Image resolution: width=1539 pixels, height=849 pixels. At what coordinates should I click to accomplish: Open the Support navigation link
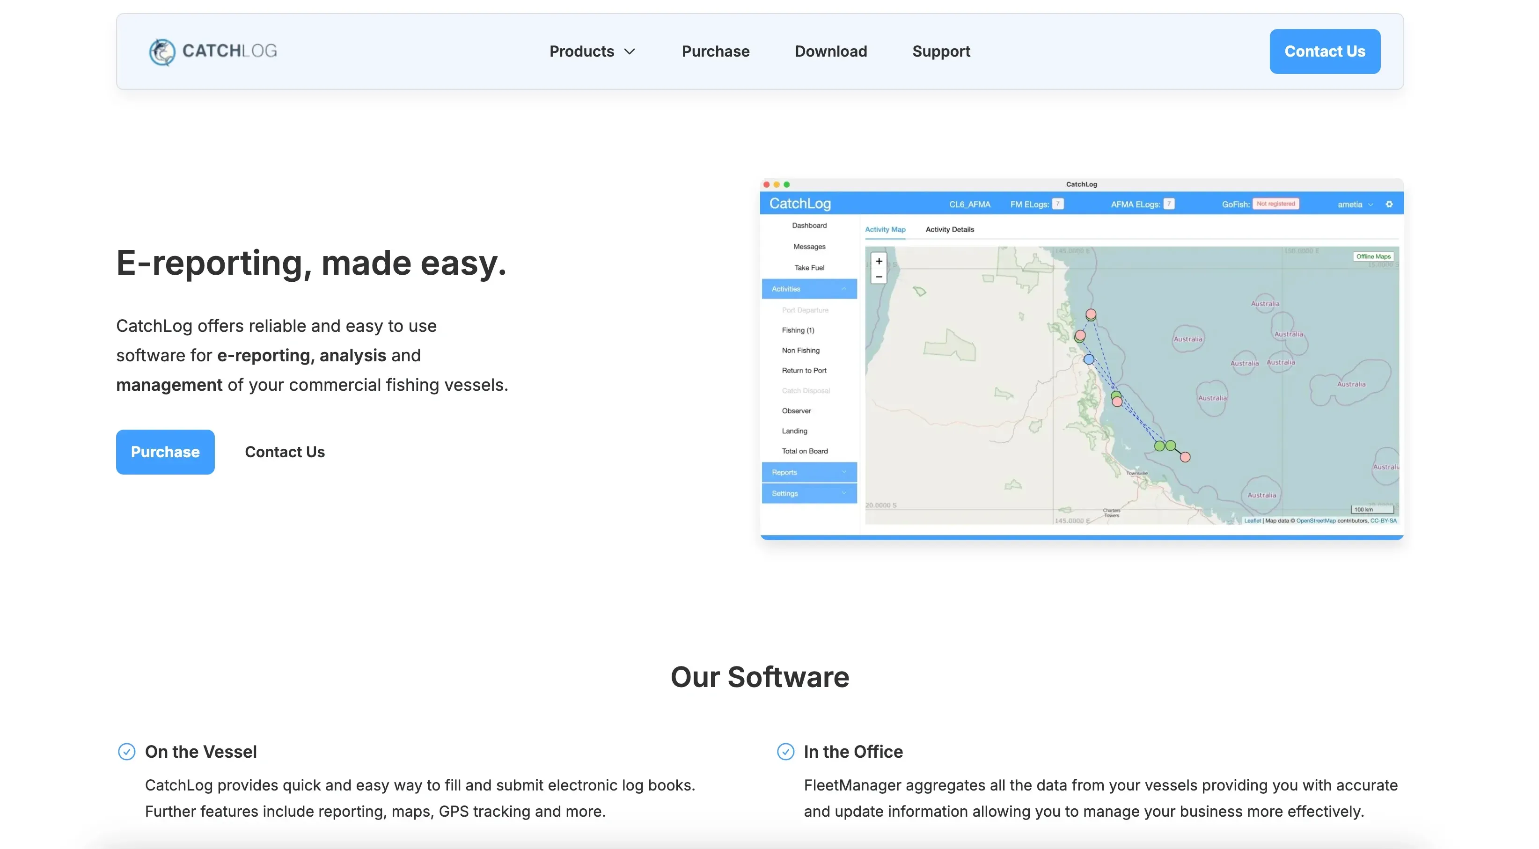point(941,51)
